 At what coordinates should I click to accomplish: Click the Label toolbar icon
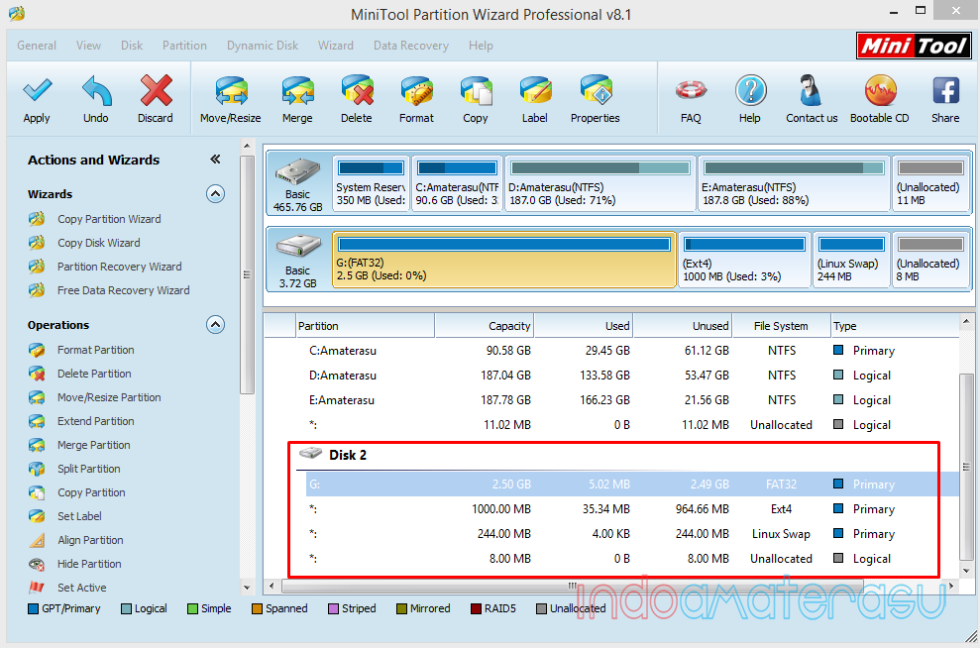(535, 90)
